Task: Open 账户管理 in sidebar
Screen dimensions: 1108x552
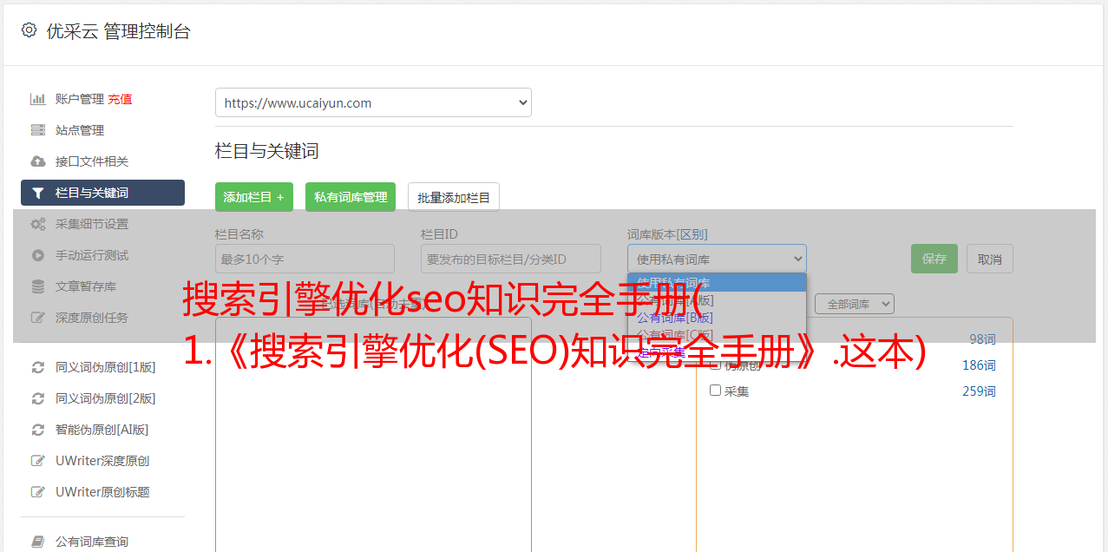Action: tap(80, 99)
